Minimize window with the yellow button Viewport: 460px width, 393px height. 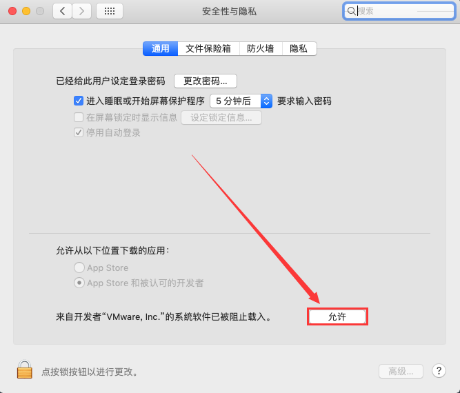pos(26,11)
